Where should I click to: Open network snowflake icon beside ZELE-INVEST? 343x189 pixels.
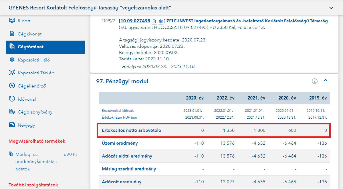tap(161, 21)
